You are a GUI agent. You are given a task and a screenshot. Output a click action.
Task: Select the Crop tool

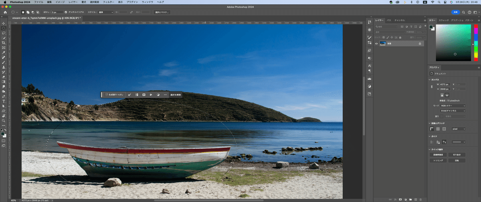[4, 43]
